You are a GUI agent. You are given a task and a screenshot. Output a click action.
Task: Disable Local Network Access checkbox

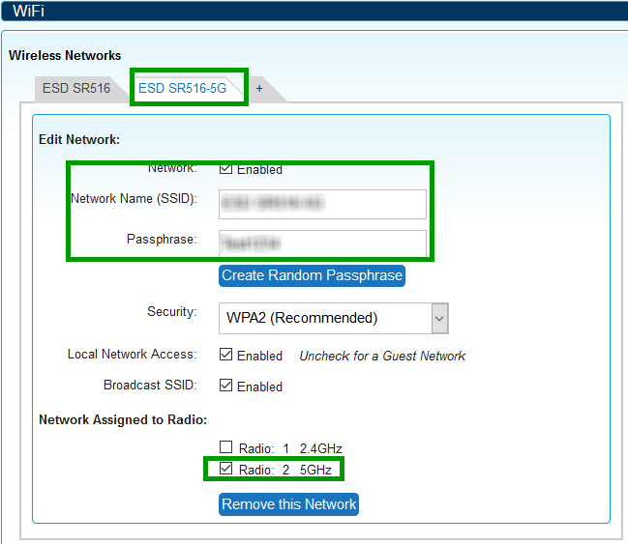point(225,355)
